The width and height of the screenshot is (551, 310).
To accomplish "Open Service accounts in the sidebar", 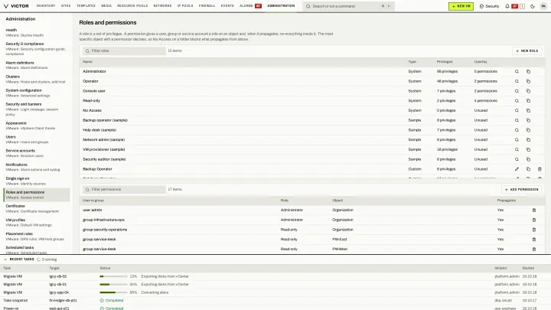I will (x=36, y=153).
